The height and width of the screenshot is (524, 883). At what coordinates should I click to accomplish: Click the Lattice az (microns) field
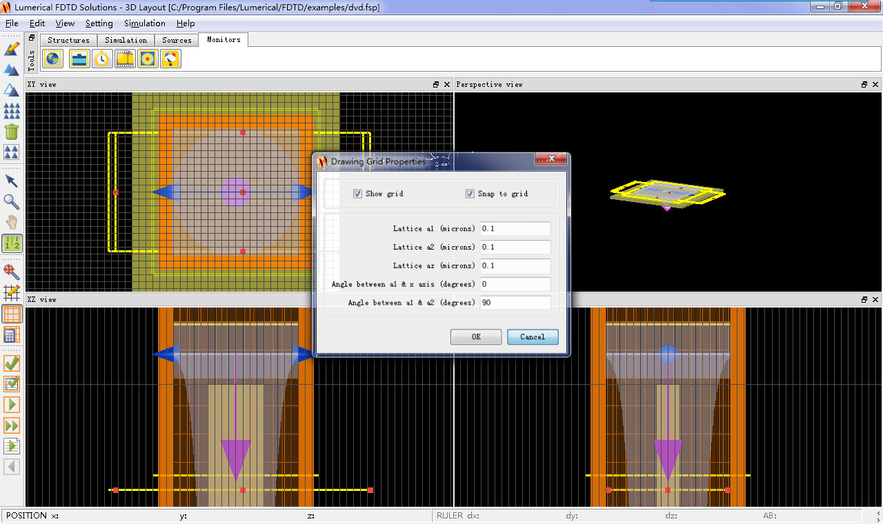(515, 265)
